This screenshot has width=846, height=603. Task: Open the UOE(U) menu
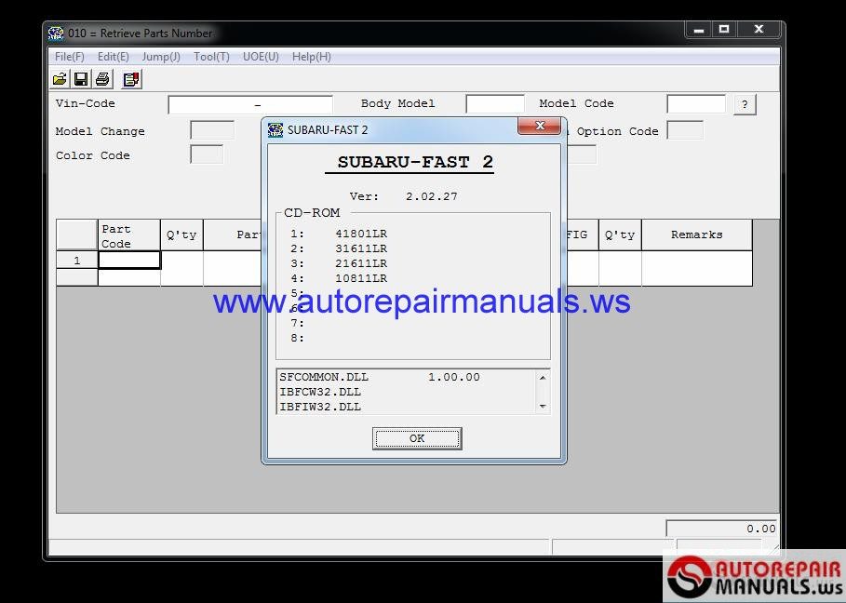point(261,57)
